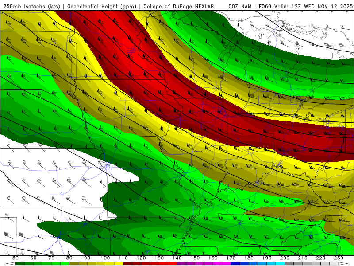Click the 210 label on the color scale

(303, 258)
